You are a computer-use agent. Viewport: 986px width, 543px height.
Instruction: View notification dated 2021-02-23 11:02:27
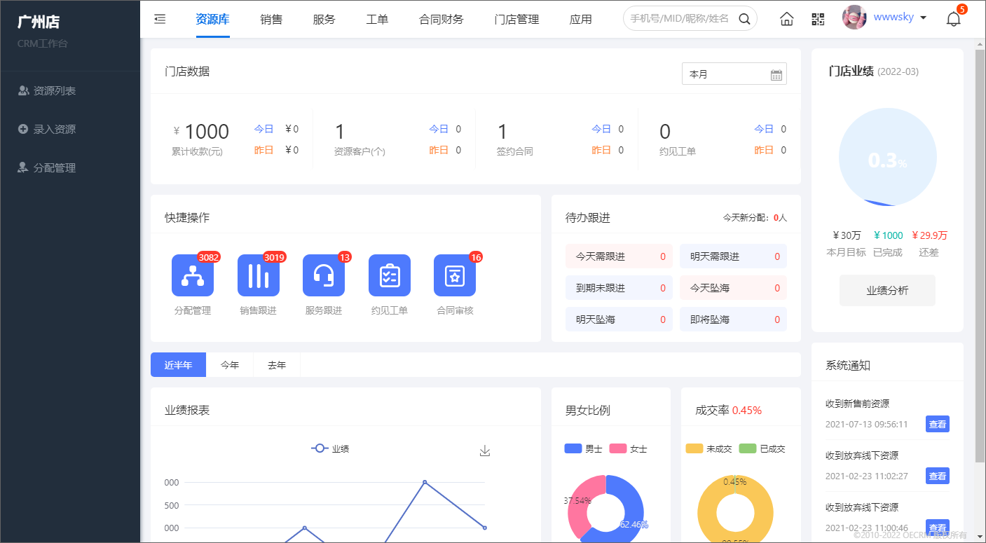point(938,476)
